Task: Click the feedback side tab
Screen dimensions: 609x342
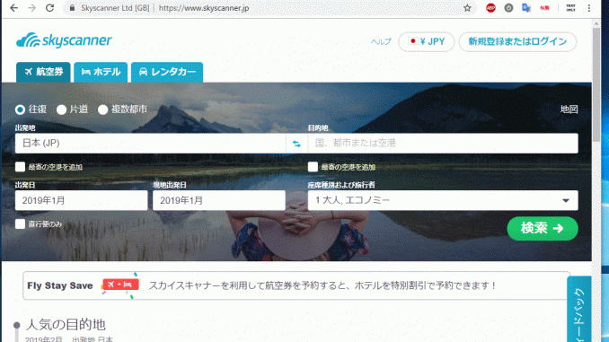Action: [x=579, y=310]
